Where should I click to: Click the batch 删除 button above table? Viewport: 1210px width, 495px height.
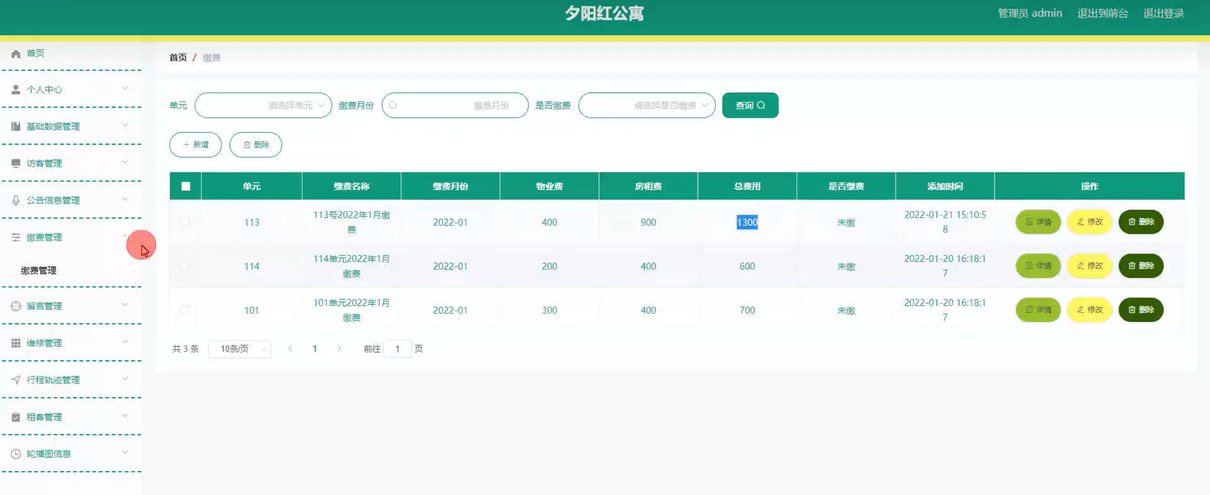(x=256, y=145)
